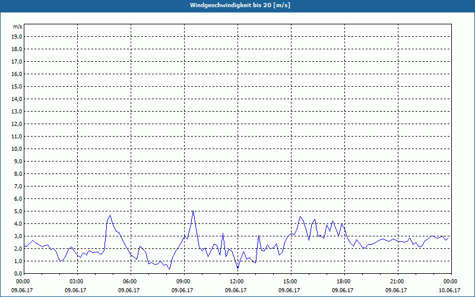Viewport: 475px width, 297px height.
Task: Select the 15,0 y-axis tick label
Action: [x=17, y=86]
